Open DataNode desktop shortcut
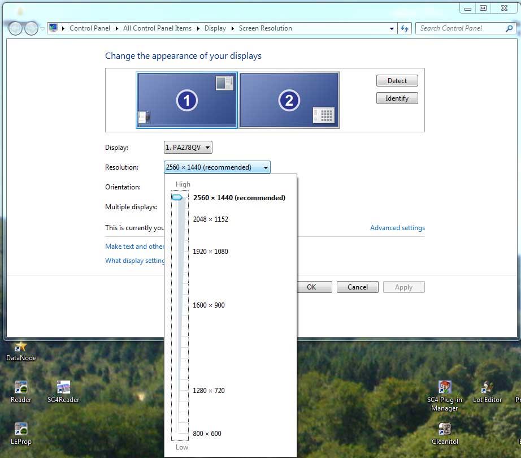 click(21, 351)
